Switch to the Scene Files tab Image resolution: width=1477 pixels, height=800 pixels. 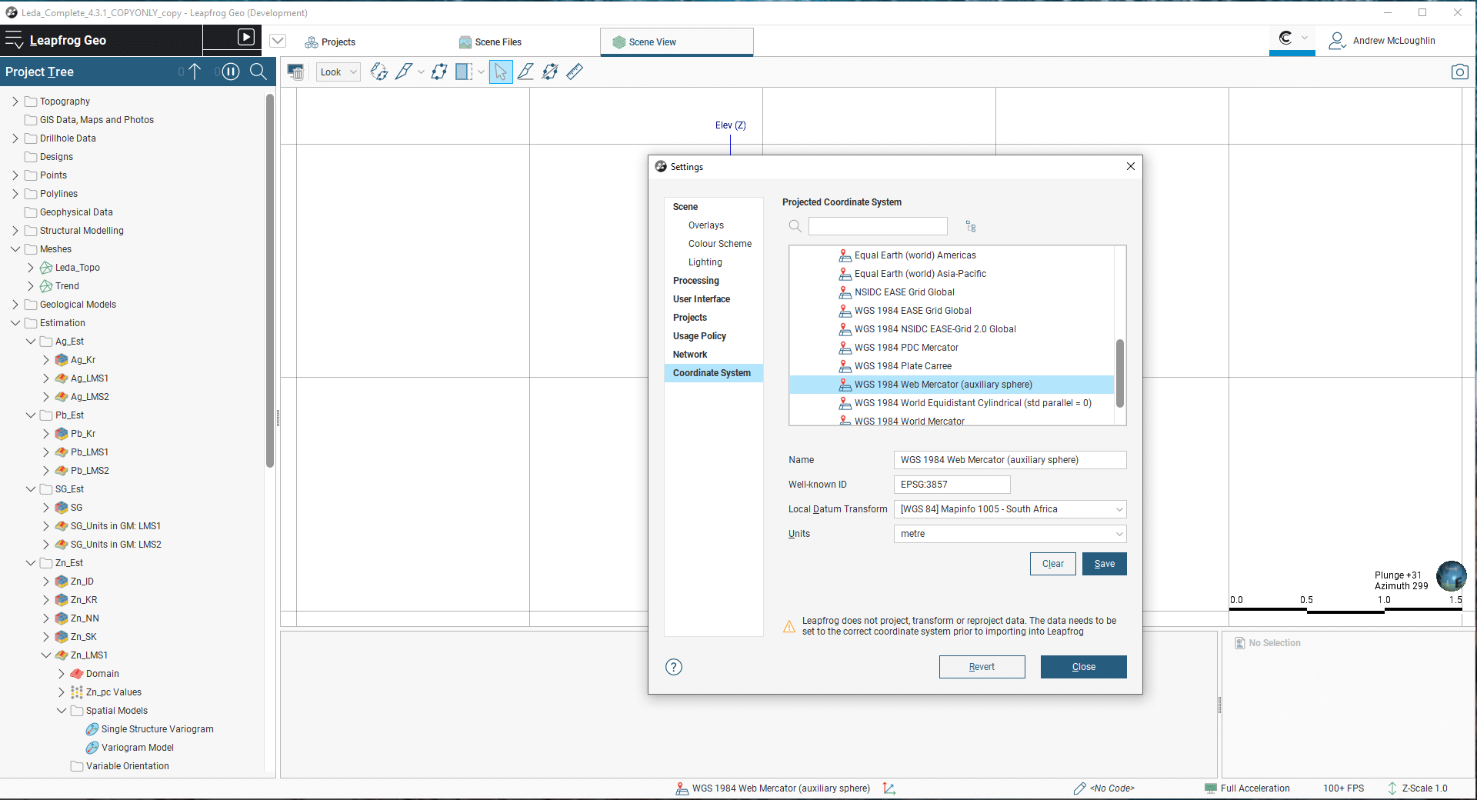click(490, 42)
